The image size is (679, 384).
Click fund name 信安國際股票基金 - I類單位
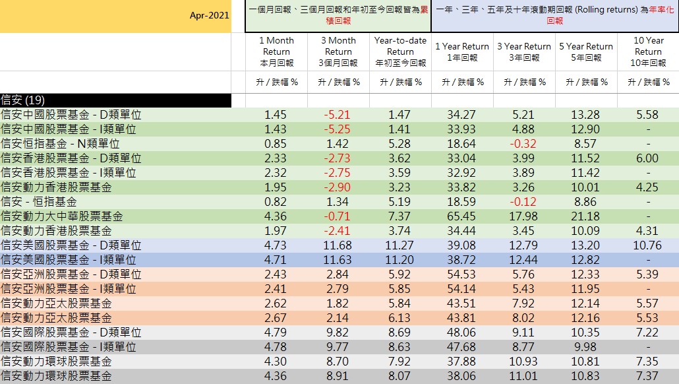point(69,347)
